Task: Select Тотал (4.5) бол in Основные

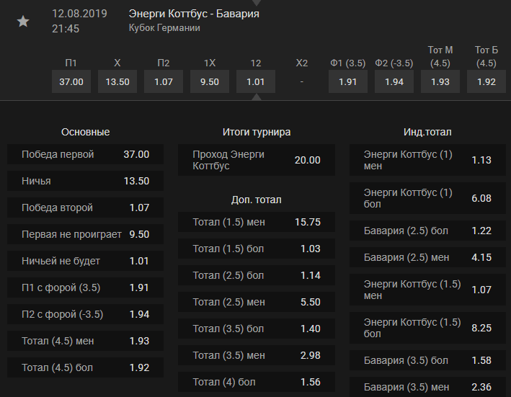Action: [85, 368]
